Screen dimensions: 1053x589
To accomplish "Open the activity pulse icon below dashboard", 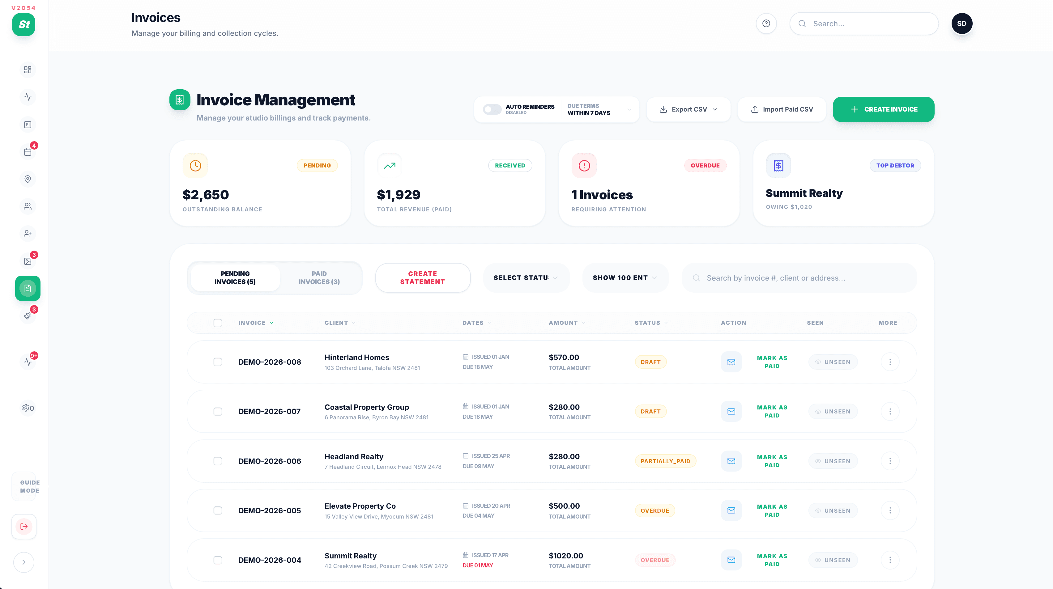I will click(x=28, y=97).
